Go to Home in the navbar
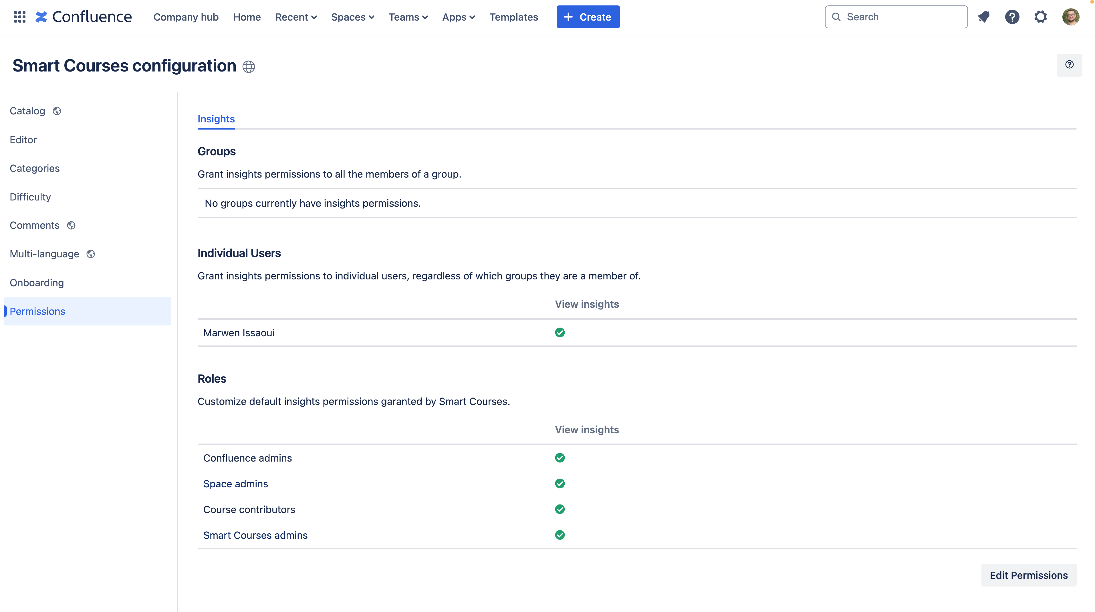Image resolution: width=1095 pixels, height=612 pixels. (x=247, y=17)
